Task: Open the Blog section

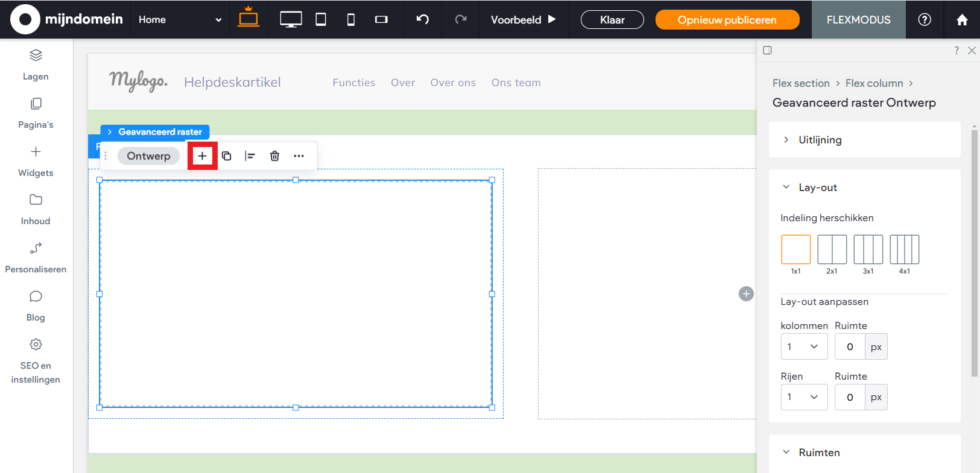Action: click(x=36, y=305)
